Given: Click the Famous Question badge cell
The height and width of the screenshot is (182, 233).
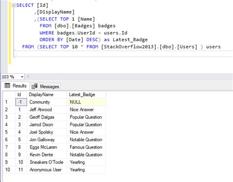Looking at the screenshot, I should [87, 147].
